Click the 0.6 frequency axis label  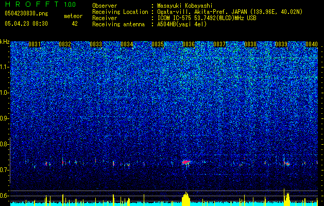pos(4,196)
